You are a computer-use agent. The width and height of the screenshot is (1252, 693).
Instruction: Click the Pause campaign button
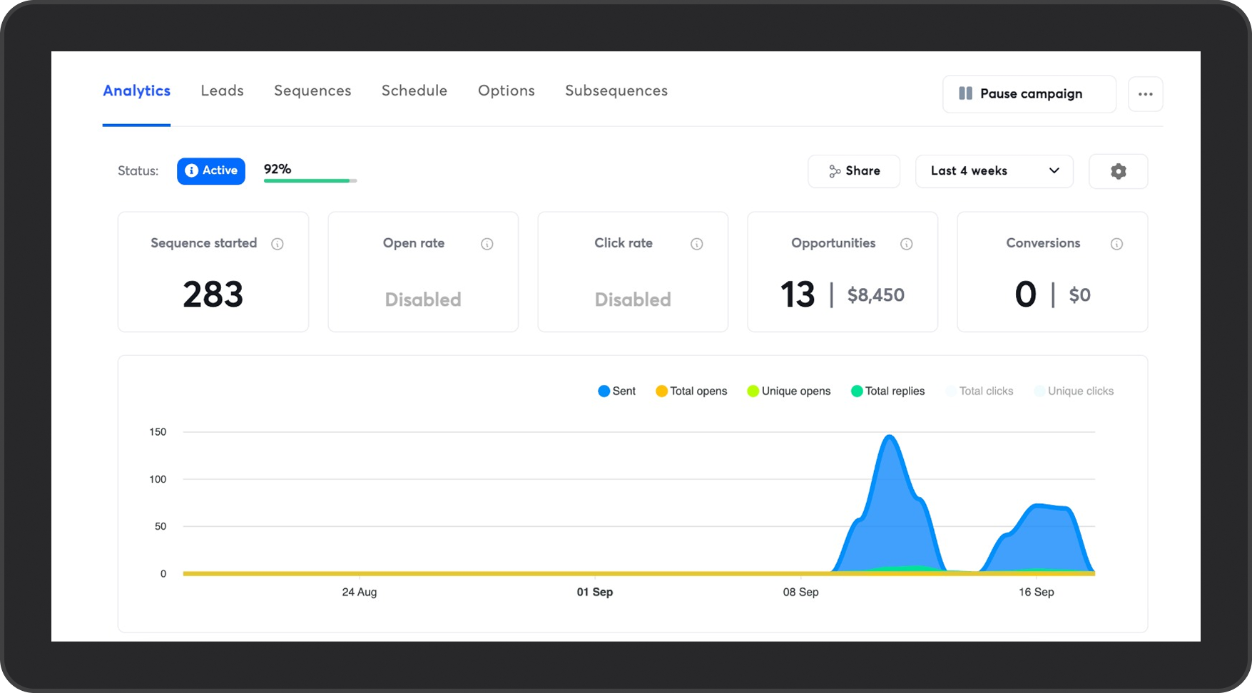pos(1029,94)
